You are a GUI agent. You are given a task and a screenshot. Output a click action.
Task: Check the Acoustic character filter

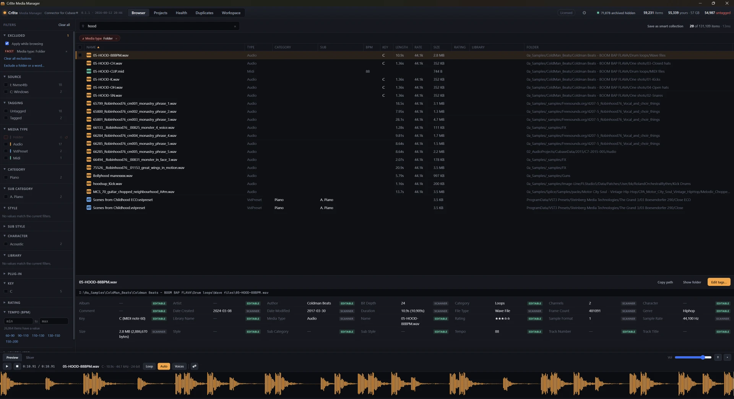[x=6, y=244]
